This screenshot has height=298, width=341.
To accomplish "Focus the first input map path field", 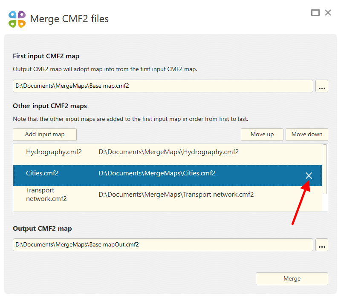I will pos(163,86).
